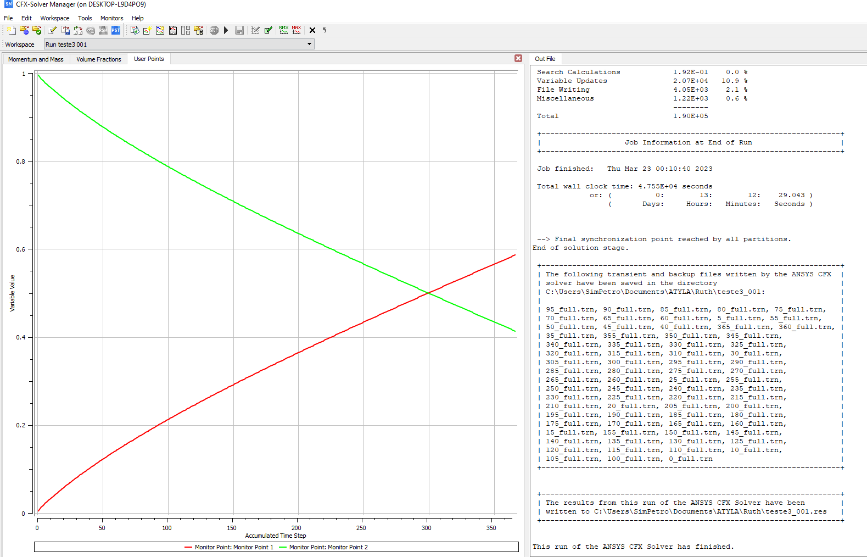This screenshot has height=557, width=867.
Task: Click the interpolate results arrows icon
Action: coord(78,30)
